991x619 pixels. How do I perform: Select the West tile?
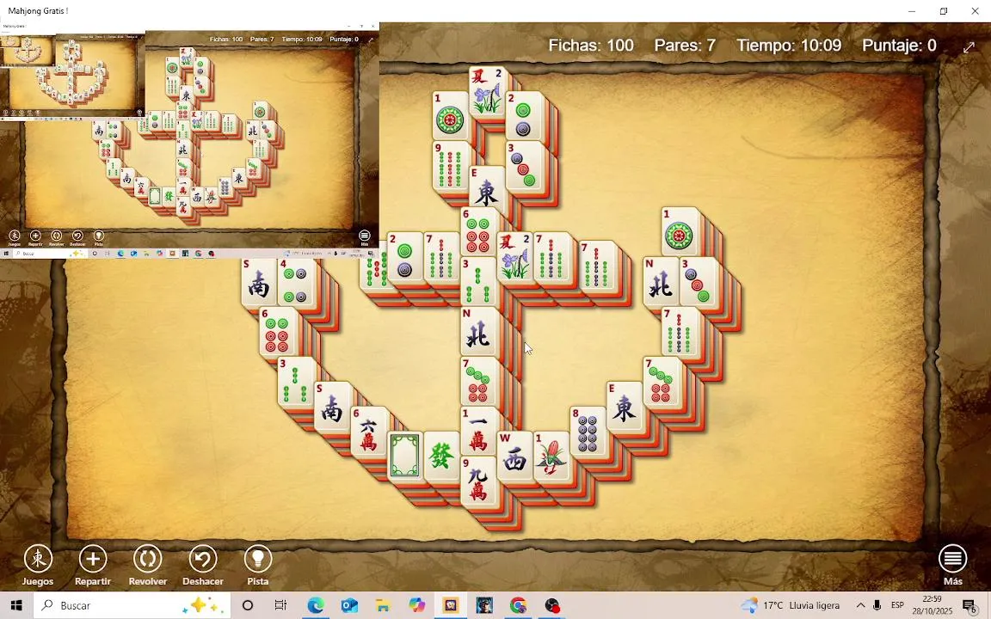(x=515, y=455)
